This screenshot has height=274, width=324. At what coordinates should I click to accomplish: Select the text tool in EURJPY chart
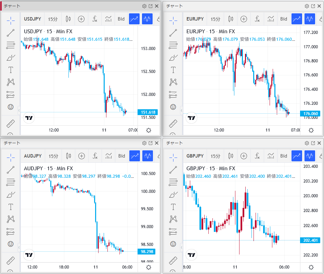(173, 70)
